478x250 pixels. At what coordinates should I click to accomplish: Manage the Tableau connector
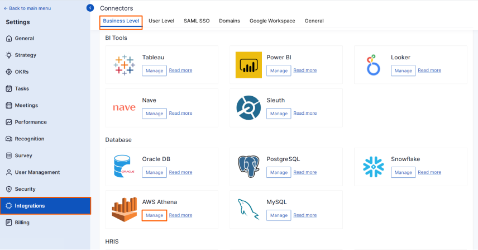[x=154, y=70]
